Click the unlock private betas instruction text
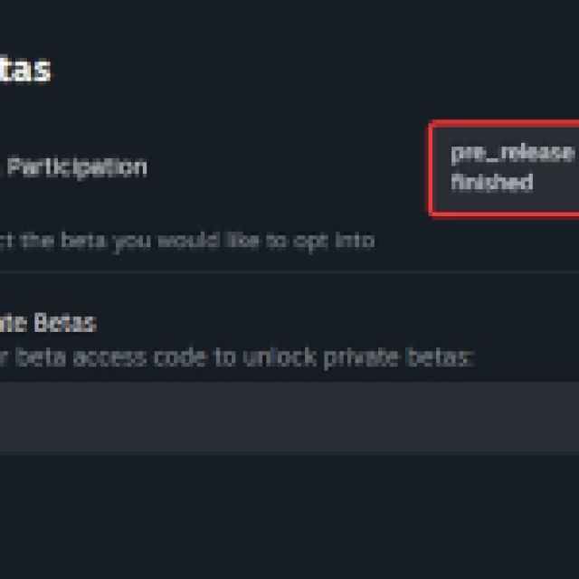The width and height of the screenshot is (579, 579). pyautogui.click(x=235, y=356)
